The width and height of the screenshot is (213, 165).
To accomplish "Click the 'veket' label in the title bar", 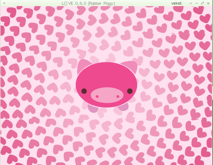I will pos(177,3).
